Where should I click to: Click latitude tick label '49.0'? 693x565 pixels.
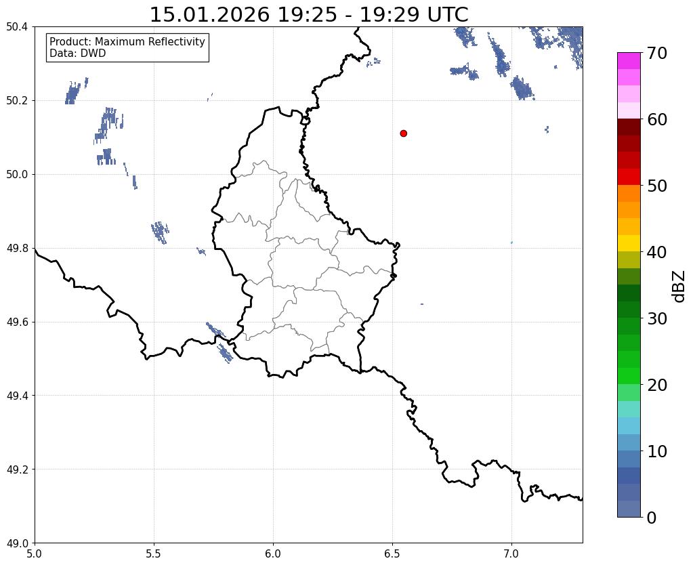[x=17, y=543]
